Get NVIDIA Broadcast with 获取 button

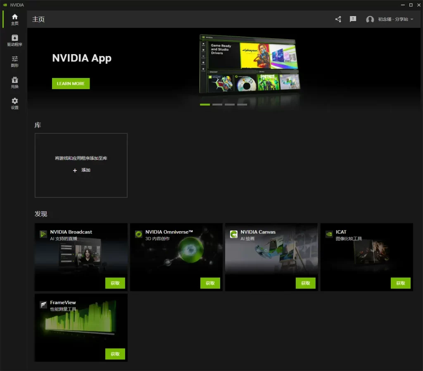pyautogui.click(x=115, y=283)
